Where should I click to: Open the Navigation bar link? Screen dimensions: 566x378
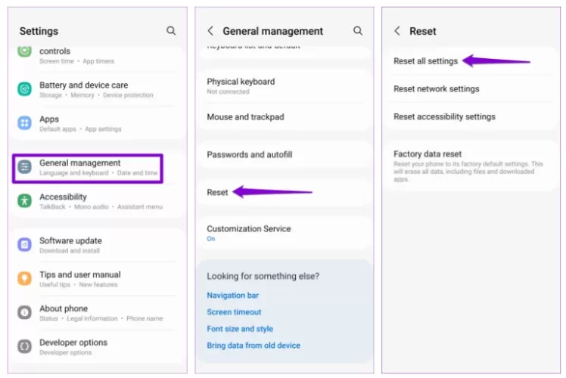pos(232,296)
